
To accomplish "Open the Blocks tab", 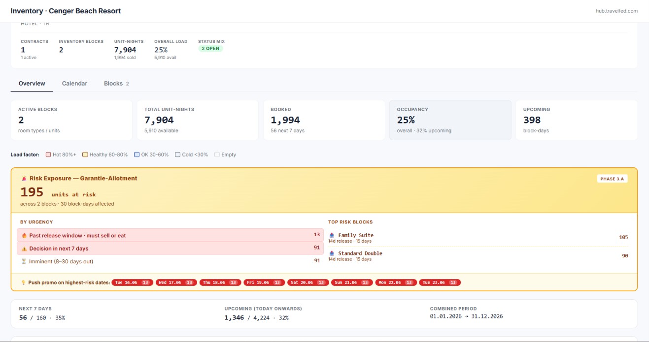I will [116, 84].
